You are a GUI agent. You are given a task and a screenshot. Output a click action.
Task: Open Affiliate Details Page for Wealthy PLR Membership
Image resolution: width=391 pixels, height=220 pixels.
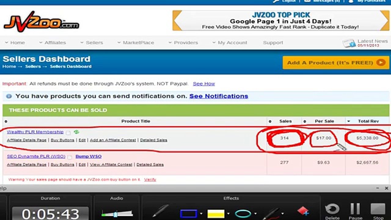coord(27,140)
